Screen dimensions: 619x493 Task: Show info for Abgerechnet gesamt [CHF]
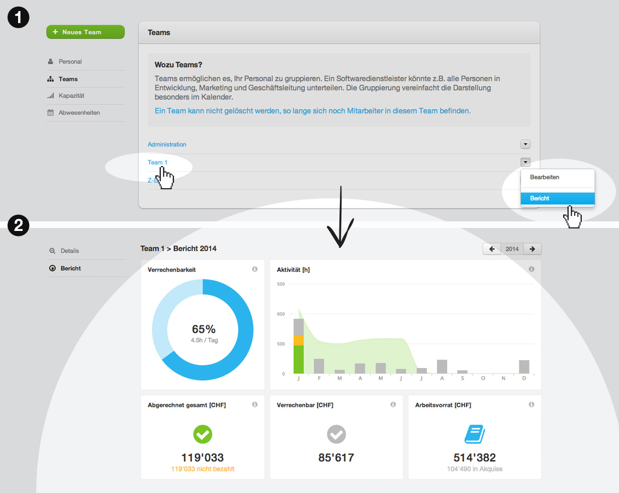pos(255,405)
